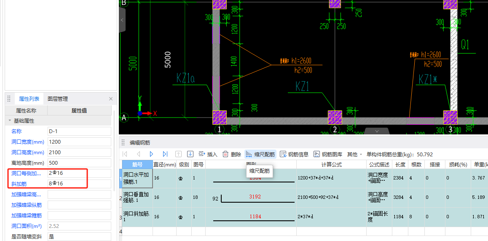Click the 搭接 column header
Screen dimensions: 488x241
(434, 164)
